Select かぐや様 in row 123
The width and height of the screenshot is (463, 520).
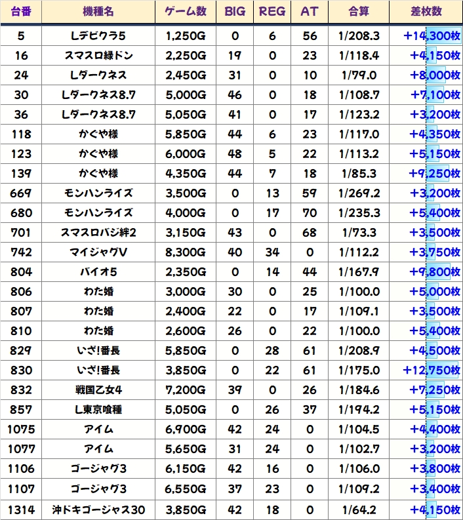(98, 154)
